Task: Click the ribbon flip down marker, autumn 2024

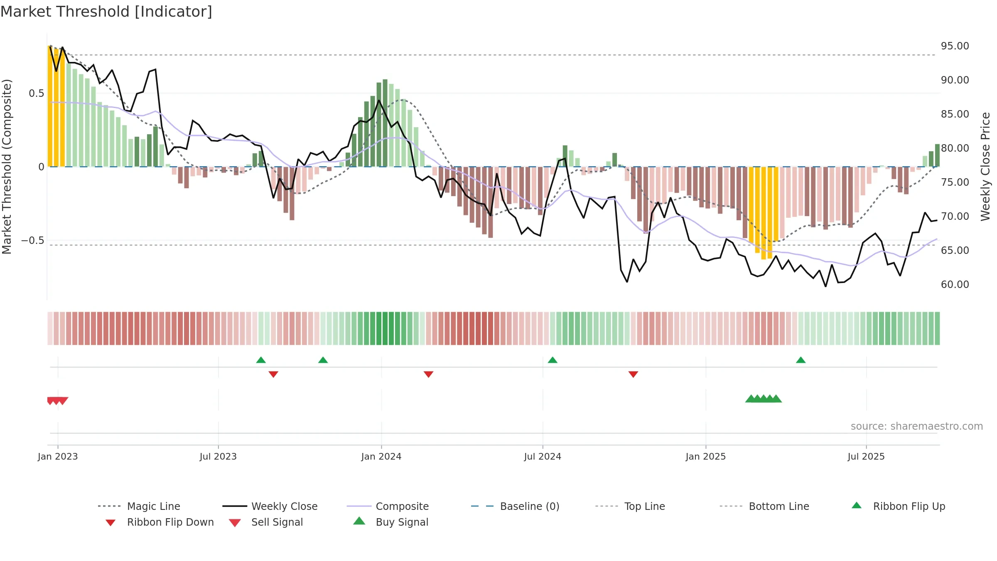Action: (x=633, y=374)
